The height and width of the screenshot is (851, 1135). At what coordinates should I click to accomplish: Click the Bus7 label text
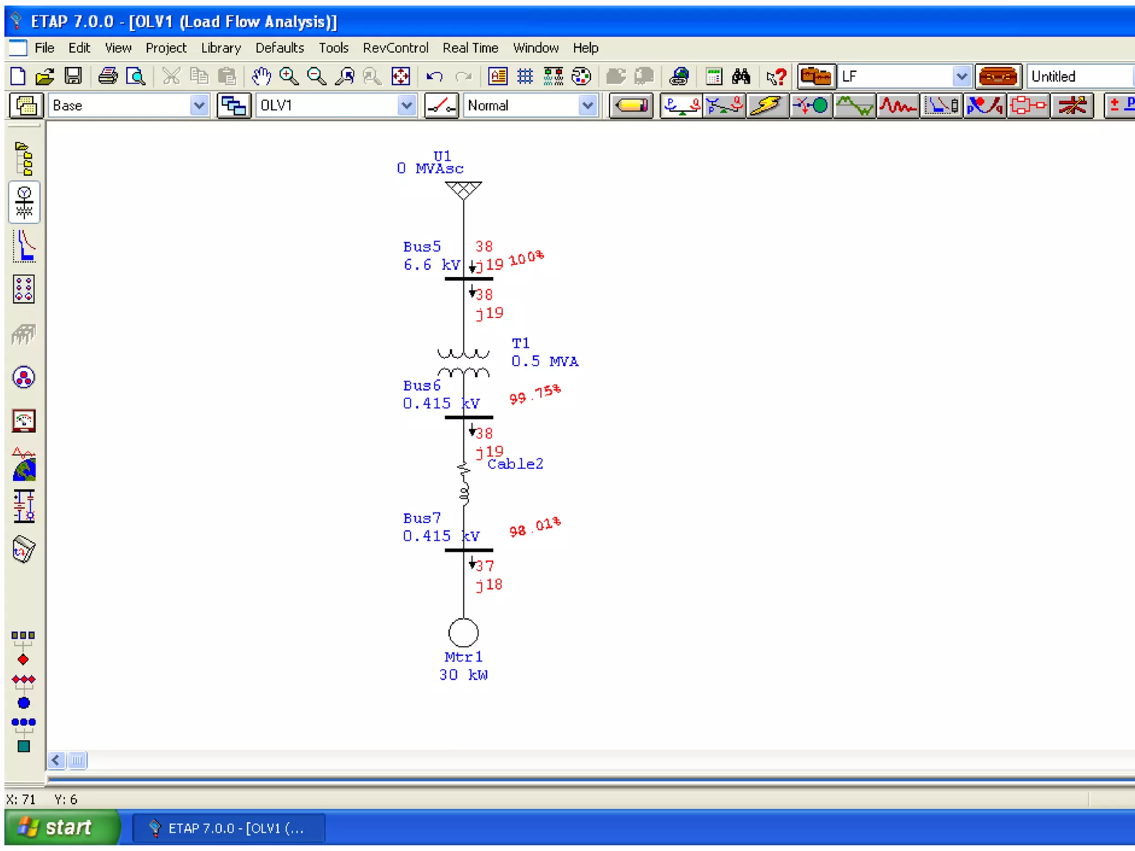pyautogui.click(x=422, y=518)
